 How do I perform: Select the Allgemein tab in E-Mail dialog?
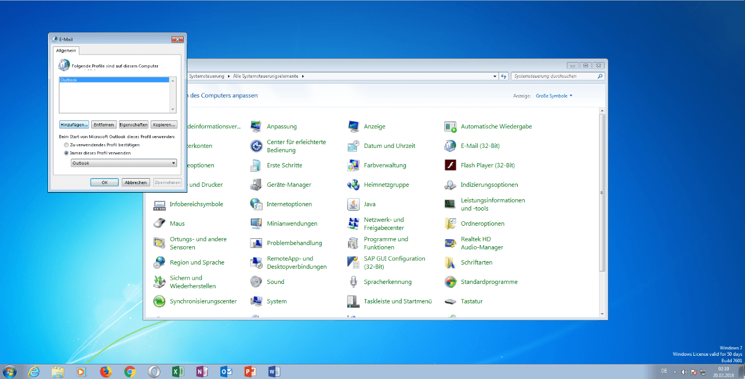66,51
